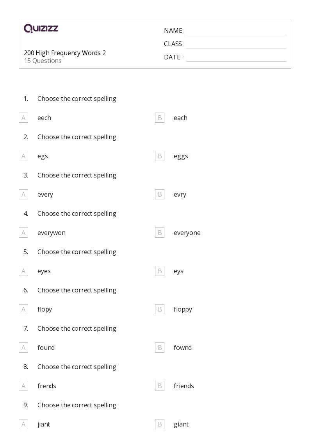Screen dimensions: 310x439
Task: Select box A next to 'jiant'
Action: pyautogui.click(x=23, y=424)
